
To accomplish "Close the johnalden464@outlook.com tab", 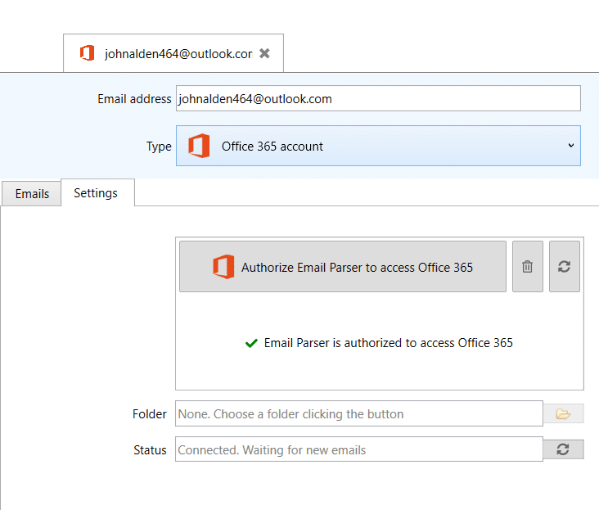I will click(264, 53).
